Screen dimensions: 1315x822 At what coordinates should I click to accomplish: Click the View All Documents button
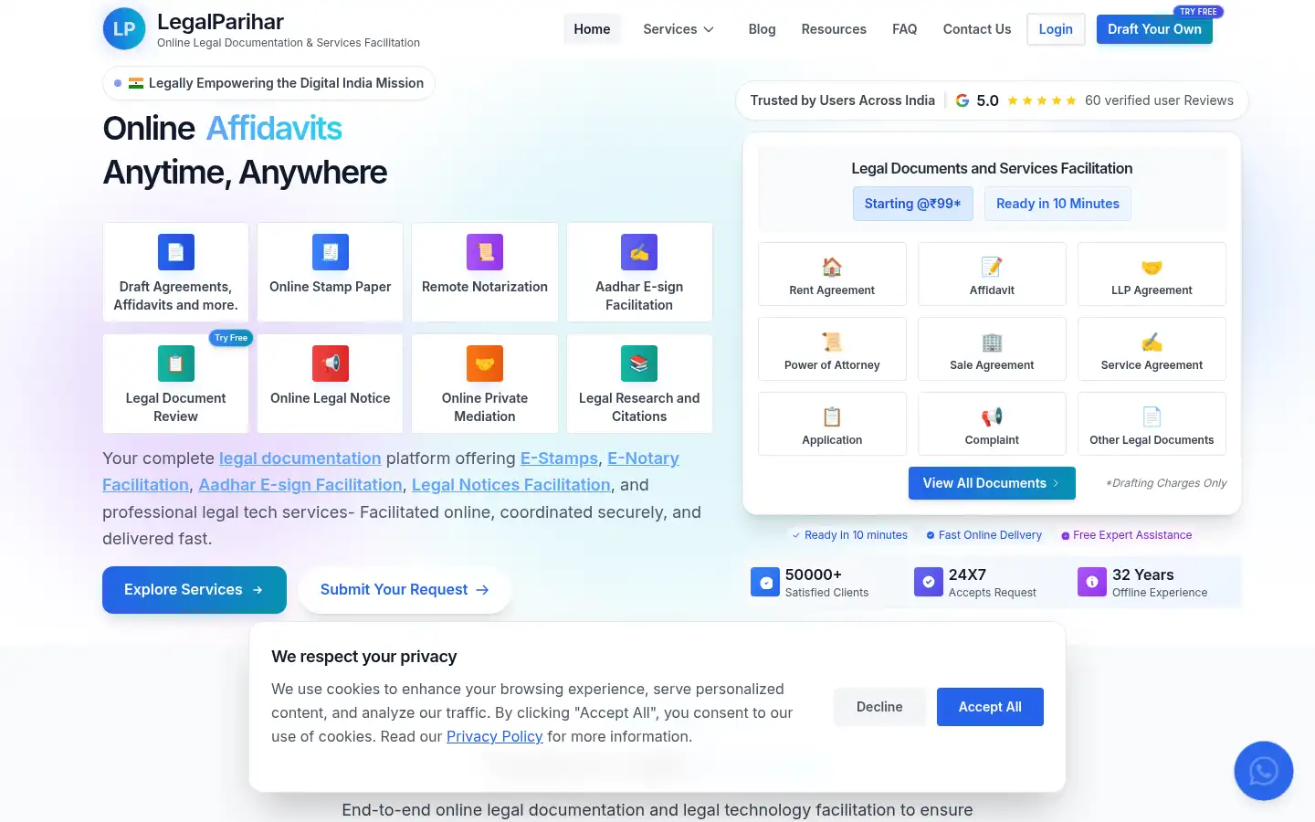point(992,483)
